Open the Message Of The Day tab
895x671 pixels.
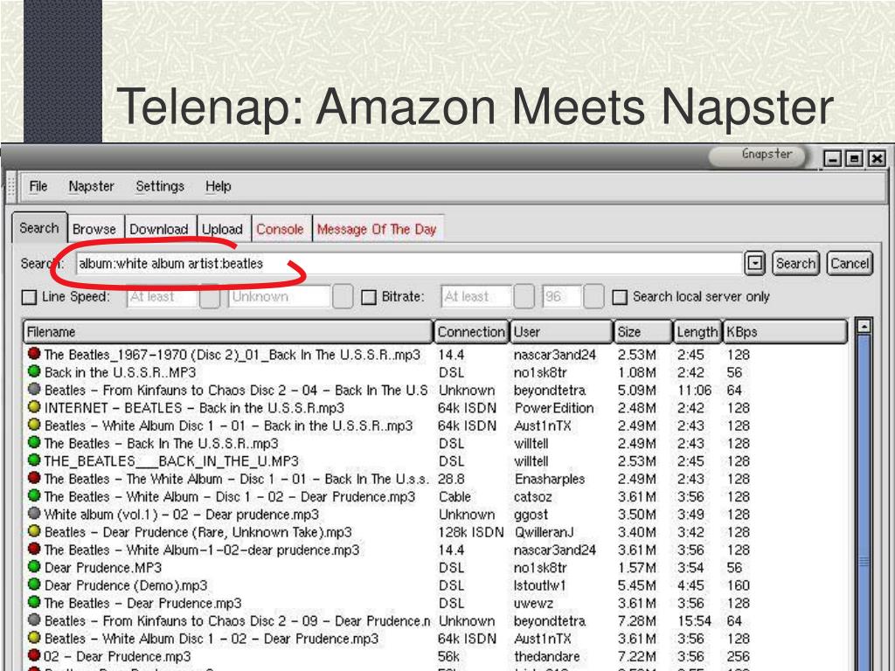377,229
